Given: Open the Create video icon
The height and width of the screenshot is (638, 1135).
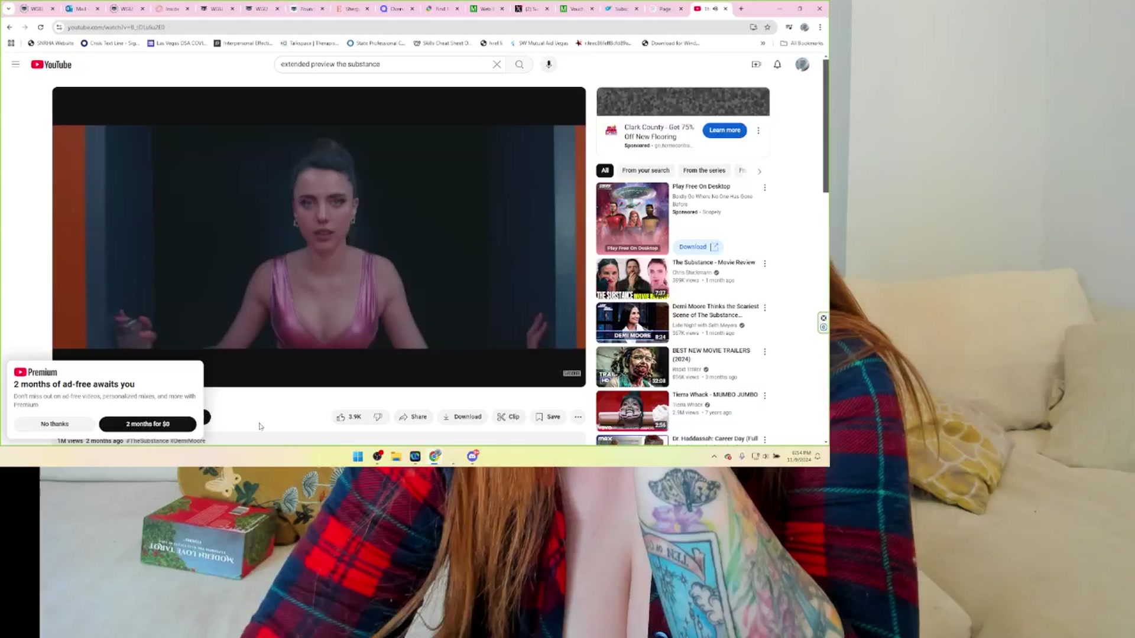Looking at the screenshot, I should coord(756,64).
